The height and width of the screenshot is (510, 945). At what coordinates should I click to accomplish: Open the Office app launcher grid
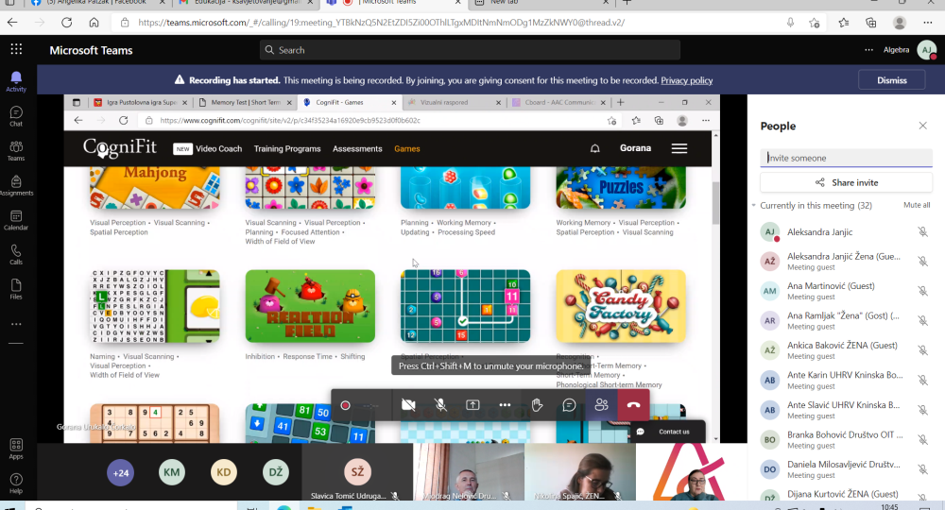pyautogui.click(x=16, y=49)
